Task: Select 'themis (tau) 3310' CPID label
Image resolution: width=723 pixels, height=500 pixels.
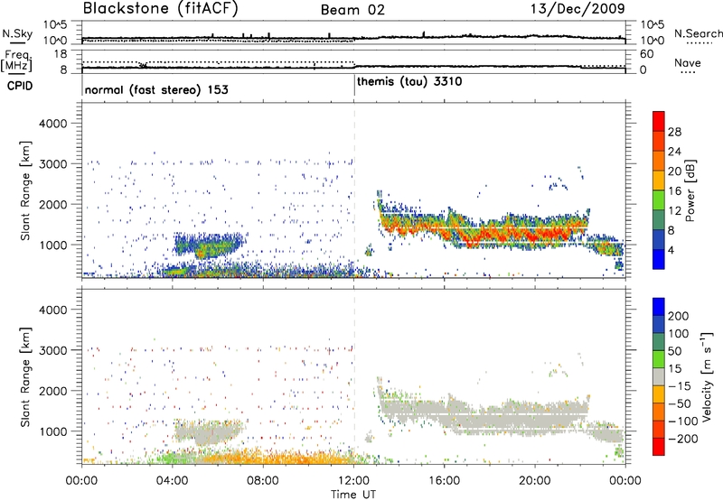Action: click(x=409, y=82)
